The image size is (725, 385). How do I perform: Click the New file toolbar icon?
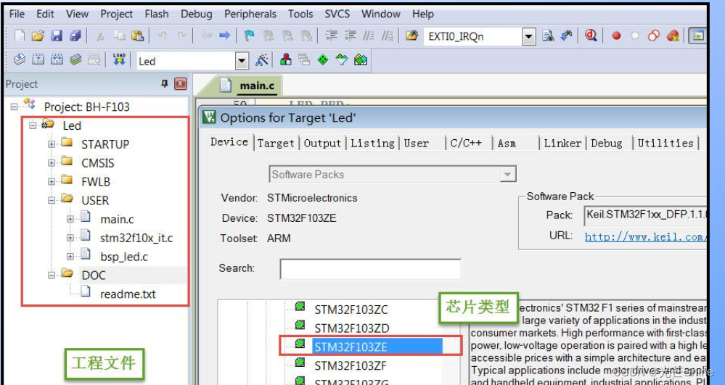point(20,36)
